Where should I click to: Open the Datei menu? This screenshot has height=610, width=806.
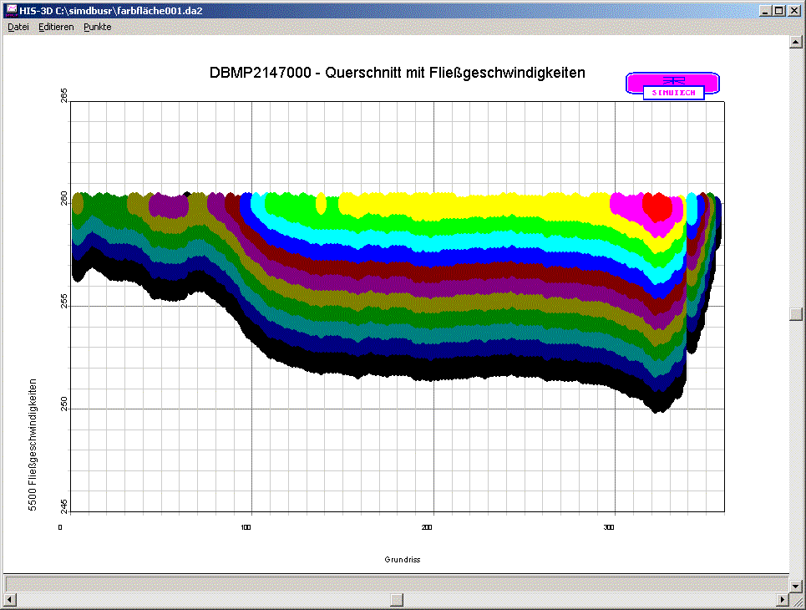tap(18, 27)
